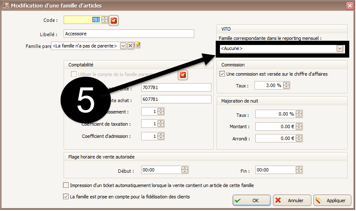Adjust the Commission Taux 3.00 % spinner

click(286, 85)
